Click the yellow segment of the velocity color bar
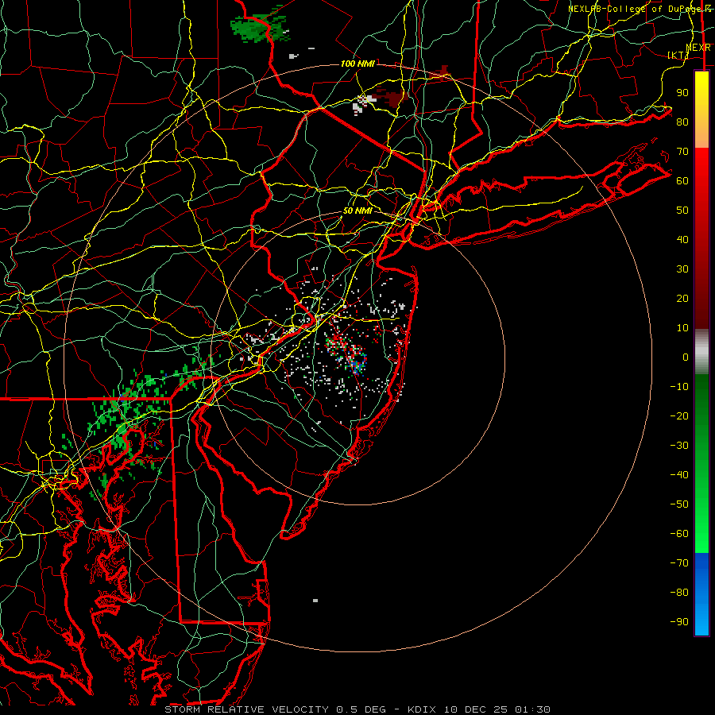The height and width of the screenshot is (715, 715). click(x=701, y=89)
